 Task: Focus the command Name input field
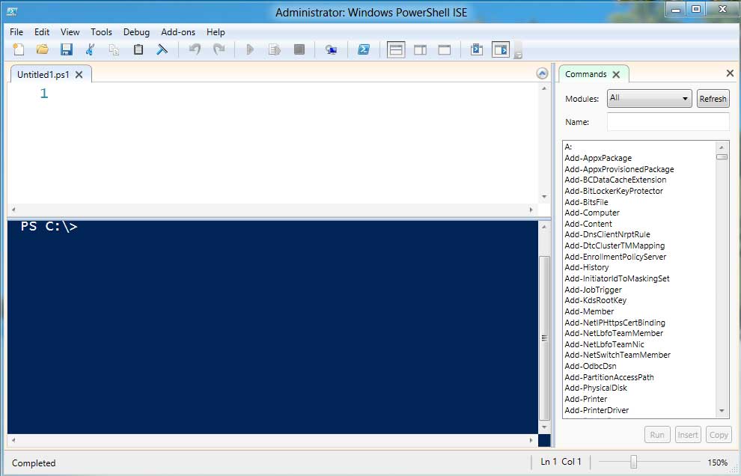[x=668, y=122]
